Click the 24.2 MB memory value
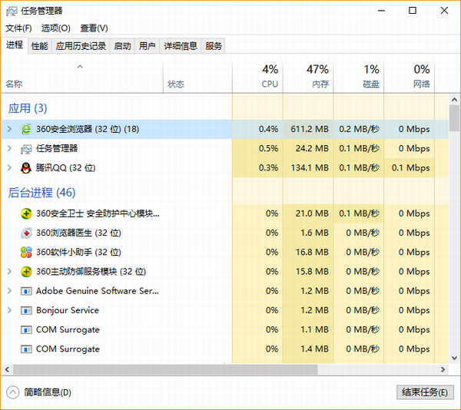 (x=312, y=149)
